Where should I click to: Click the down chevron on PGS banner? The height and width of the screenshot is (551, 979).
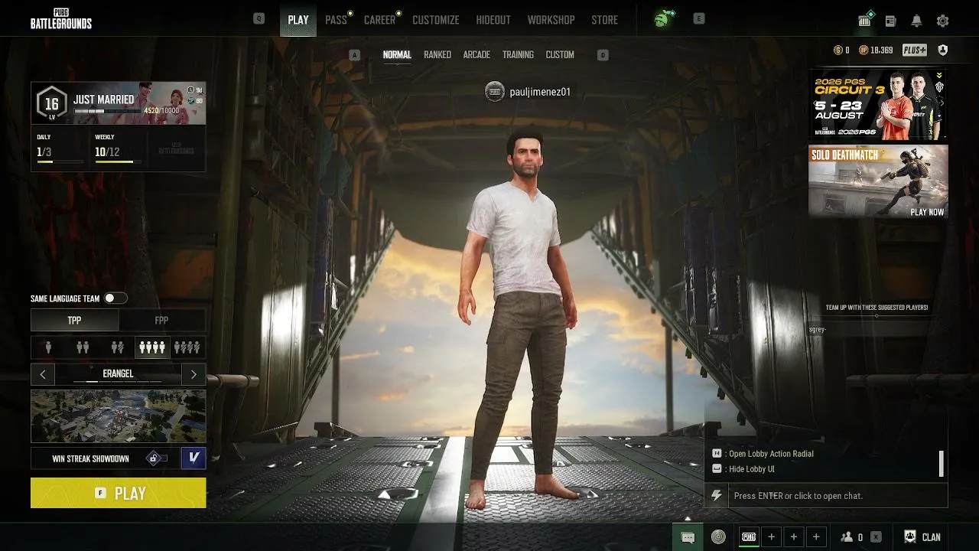(x=939, y=76)
